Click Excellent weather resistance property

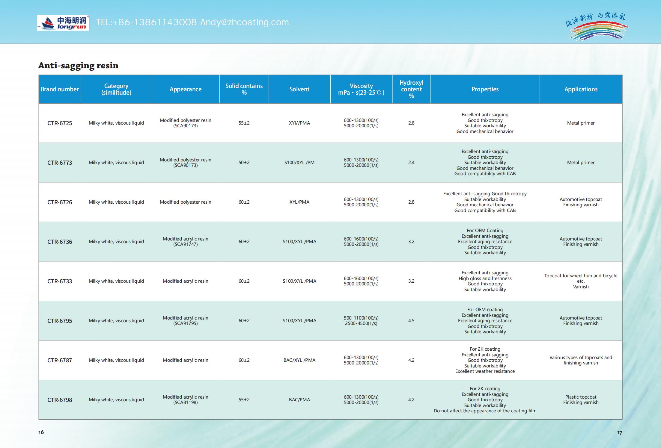[485, 371]
